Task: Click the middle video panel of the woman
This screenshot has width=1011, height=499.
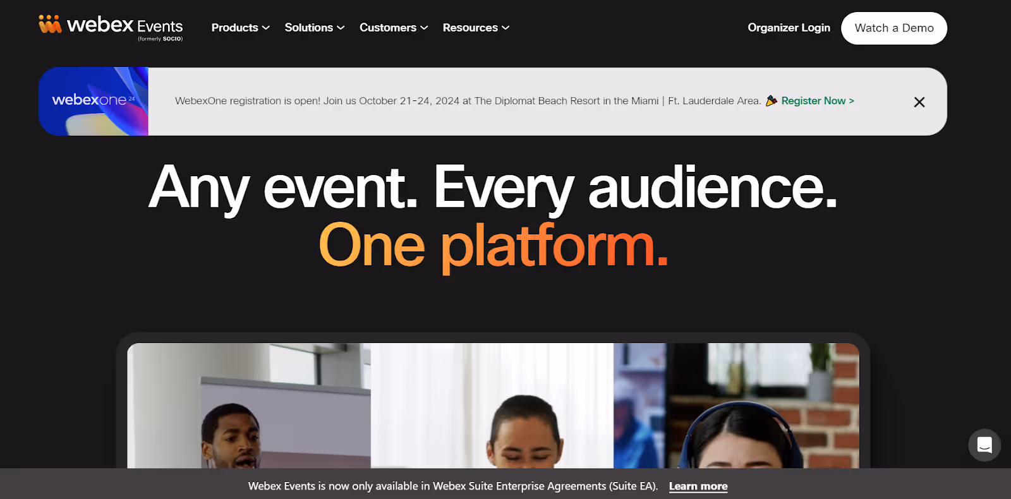Action: click(492, 406)
